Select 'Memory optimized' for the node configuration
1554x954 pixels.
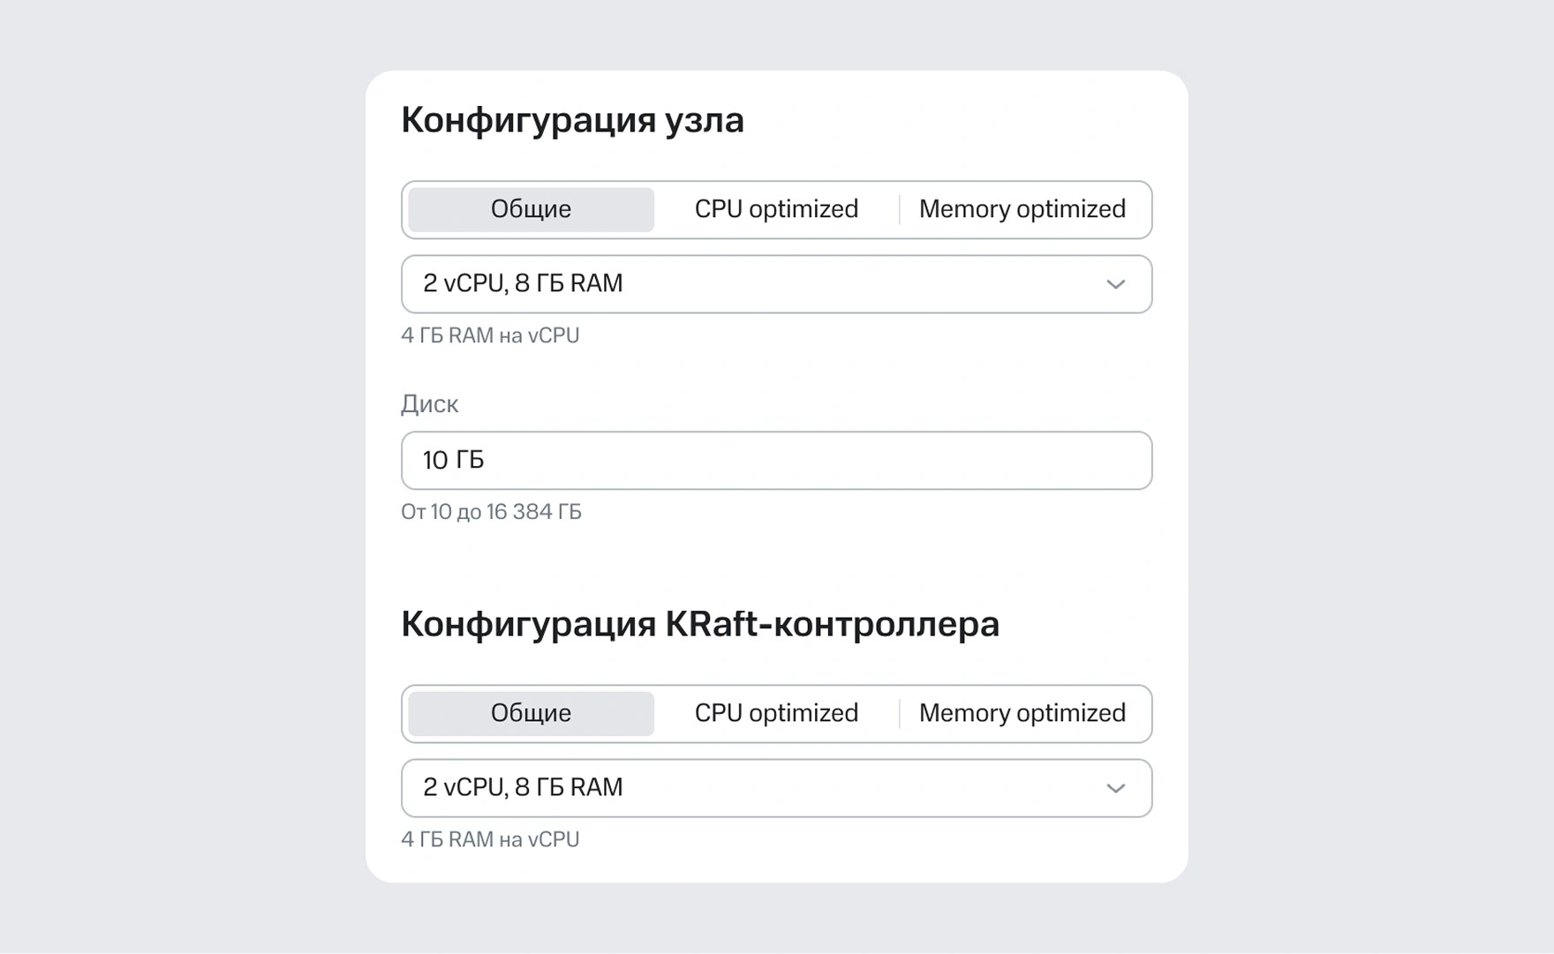[1022, 209]
